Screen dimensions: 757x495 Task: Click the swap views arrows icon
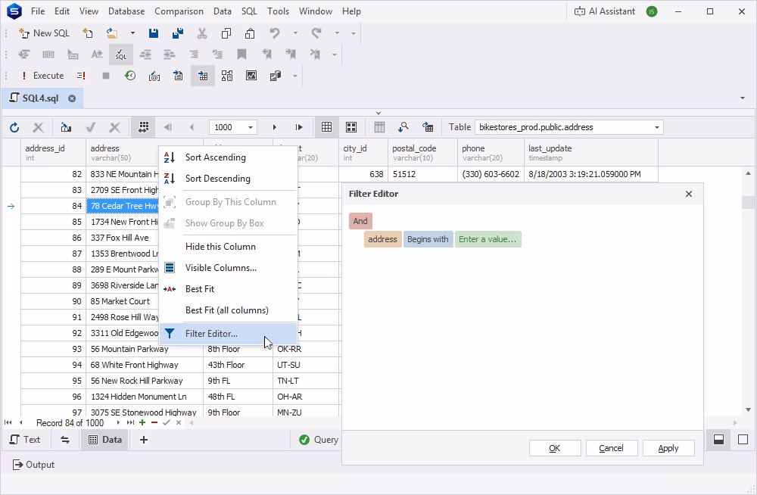tap(65, 440)
